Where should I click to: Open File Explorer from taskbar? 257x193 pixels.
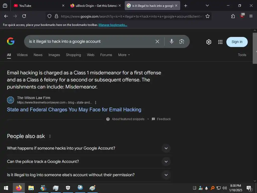31,188
